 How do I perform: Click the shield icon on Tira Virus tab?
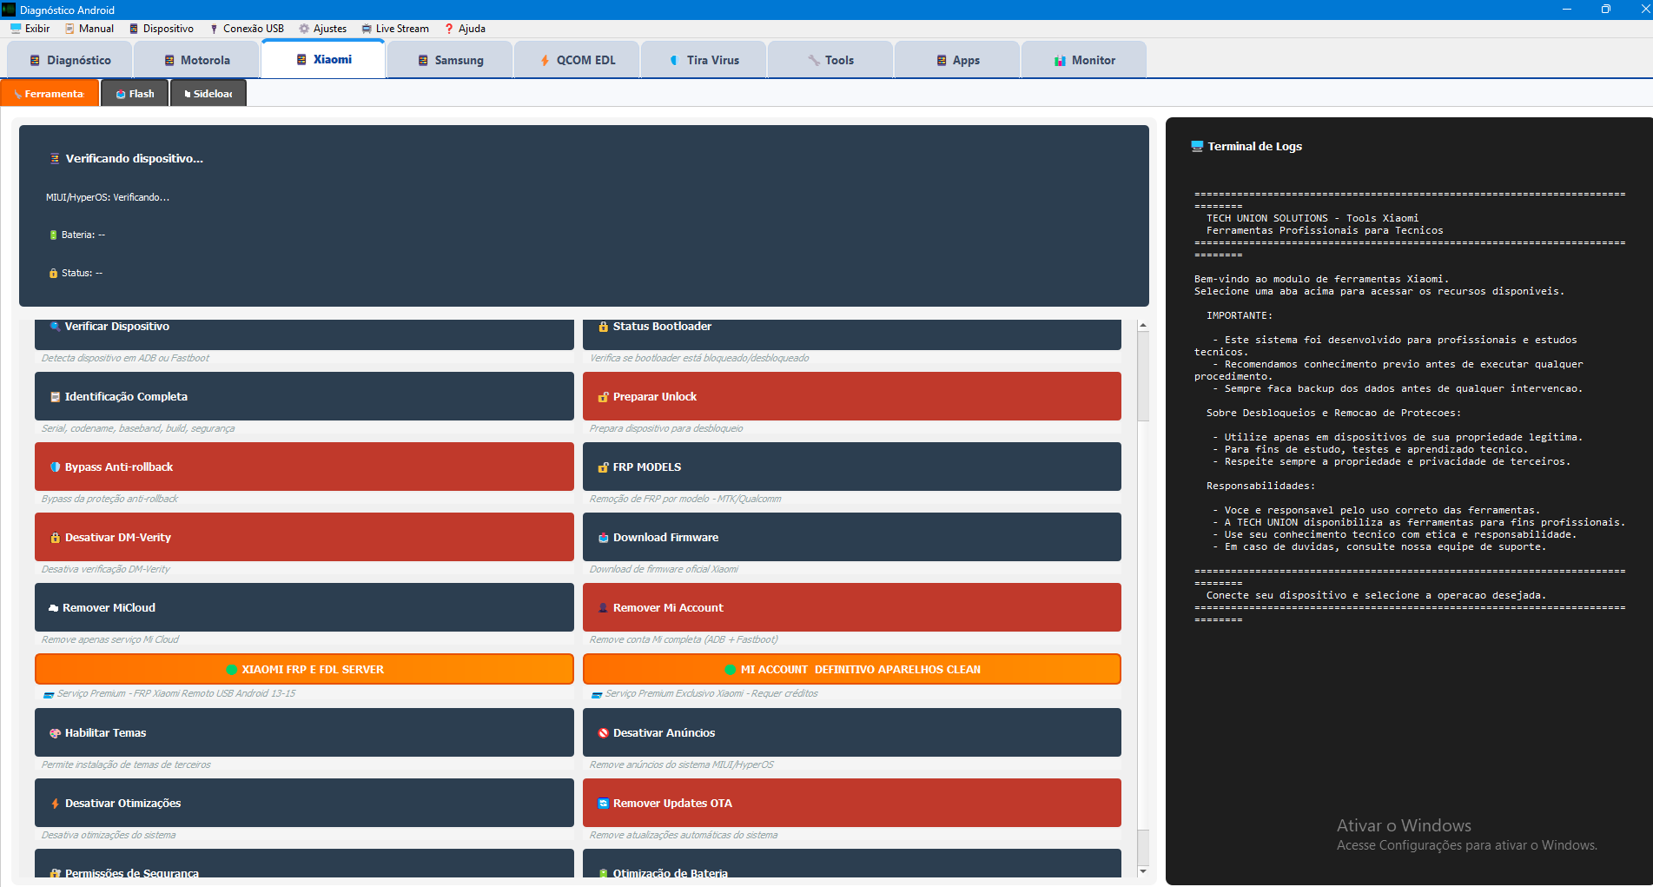674,61
